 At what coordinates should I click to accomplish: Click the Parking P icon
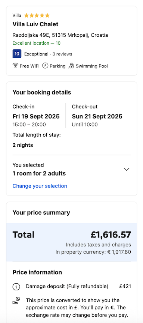click(x=45, y=66)
